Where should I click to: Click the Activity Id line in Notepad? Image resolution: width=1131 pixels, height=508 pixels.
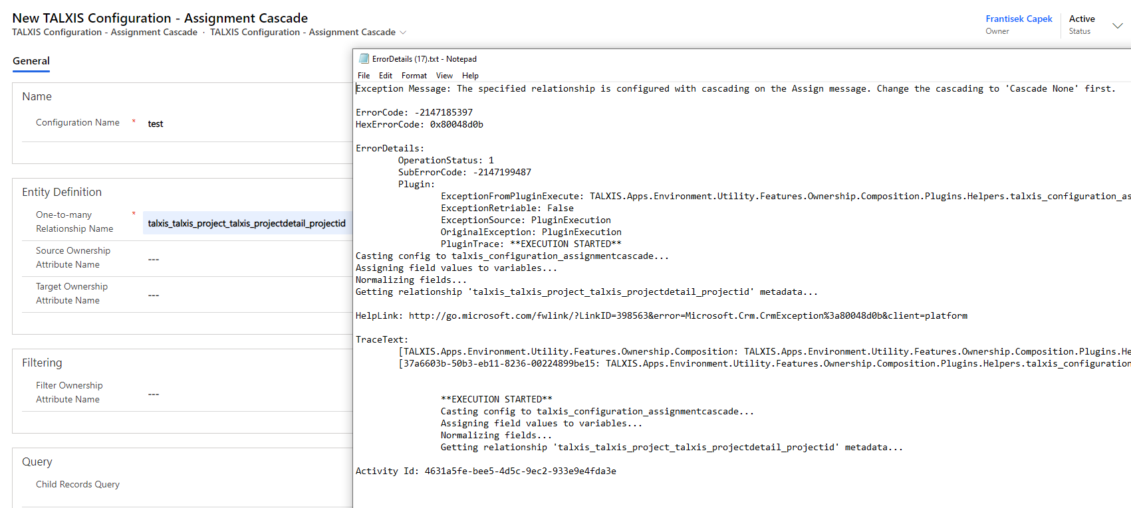click(486, 471)
